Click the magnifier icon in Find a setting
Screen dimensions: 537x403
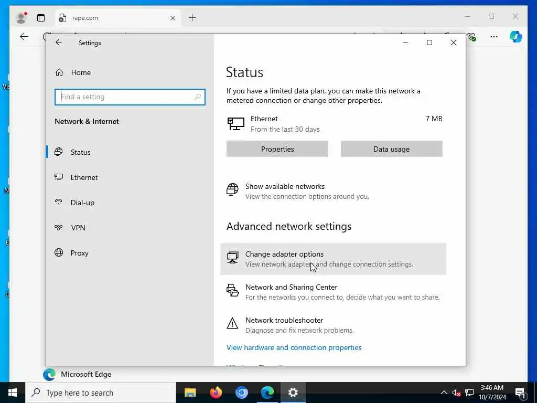tap(198, 97)
